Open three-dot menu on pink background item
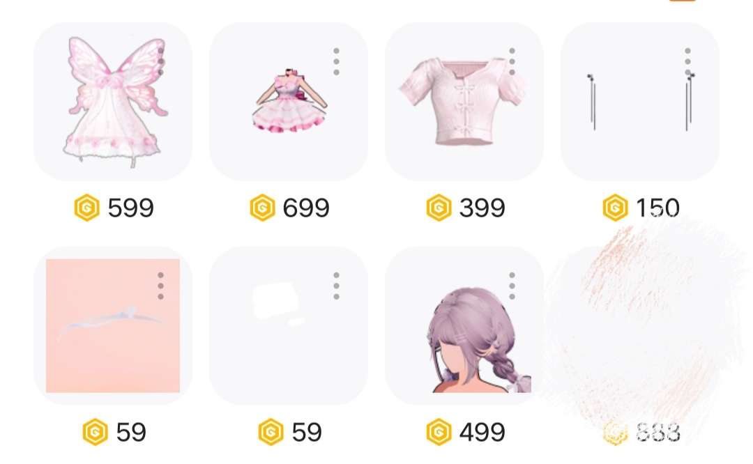The width and height of the screenshot is (753, 464). (161, 286)
